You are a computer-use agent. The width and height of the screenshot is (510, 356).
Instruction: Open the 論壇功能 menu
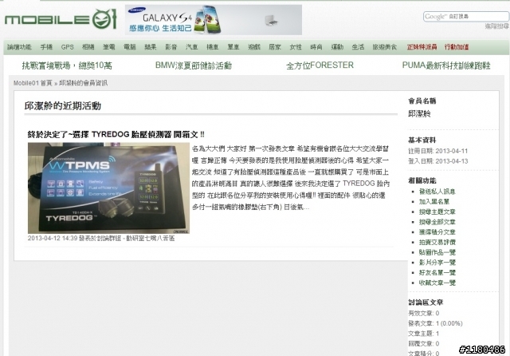click(x=19, y=47)
